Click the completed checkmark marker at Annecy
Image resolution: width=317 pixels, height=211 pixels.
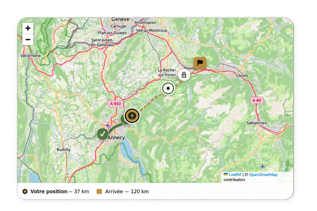(103, 134)
